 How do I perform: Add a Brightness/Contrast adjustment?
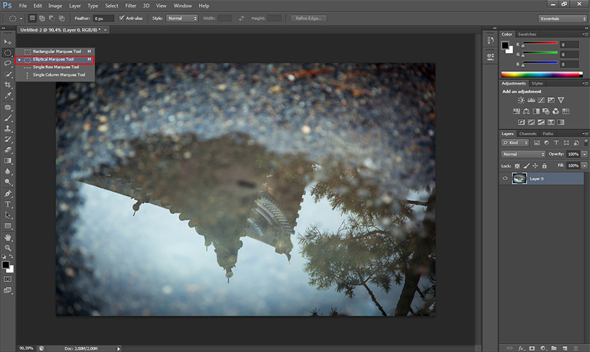click(521, 100)
